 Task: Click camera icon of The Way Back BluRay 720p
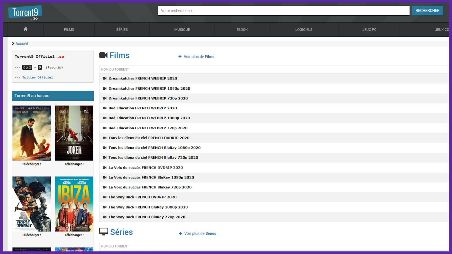click(x=104, y=217)
